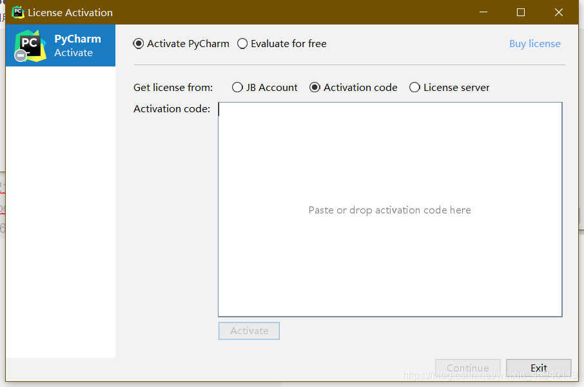
Task: Click the Activate button below the code box
Action: point(249,331)
